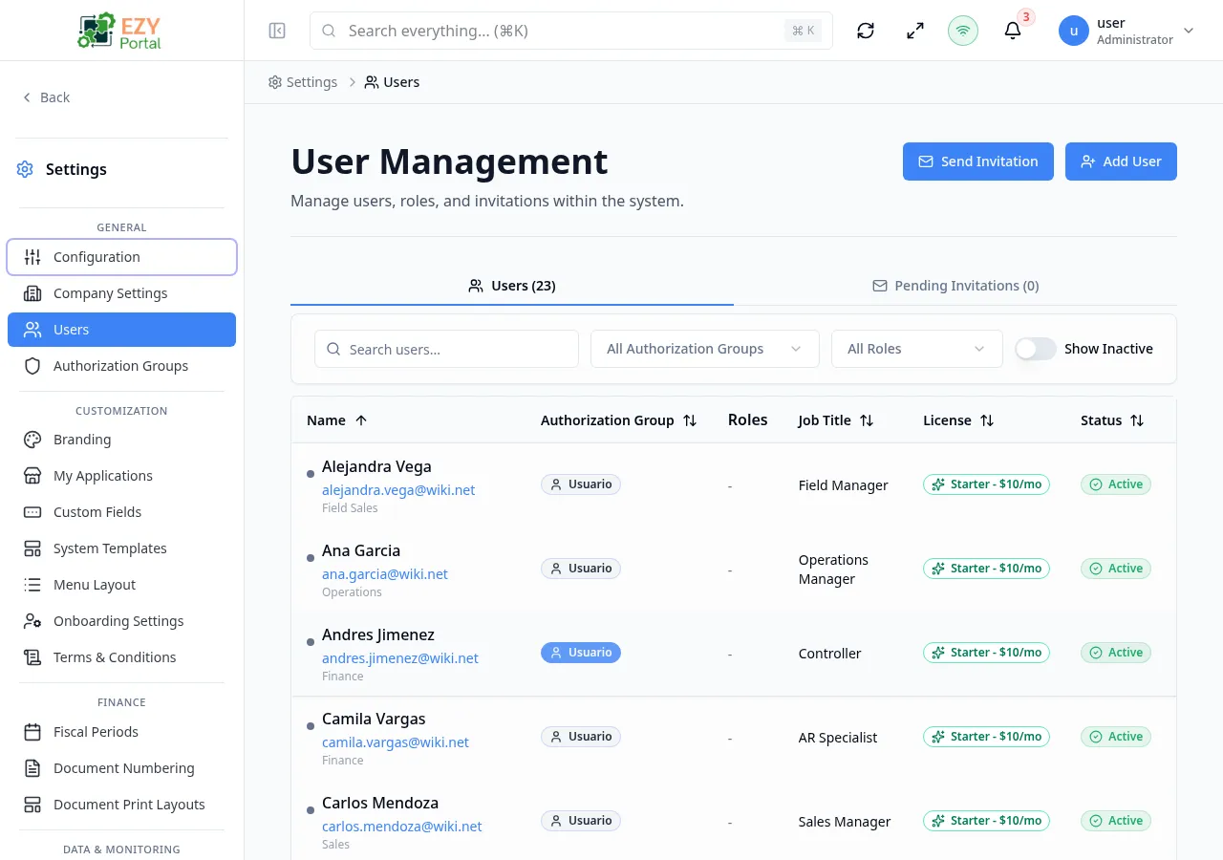Switch to Users (23) tab
Viewport: 1223px width, 860px height.
[512, 286]
